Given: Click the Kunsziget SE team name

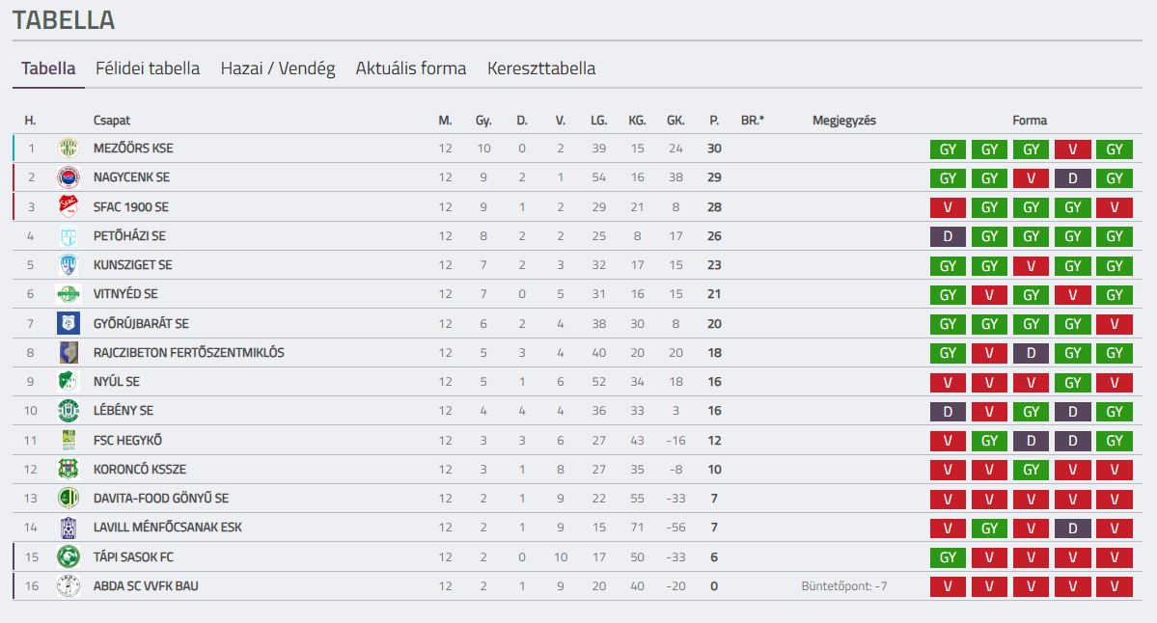Looking at the screenshot, I should point(133,264).
